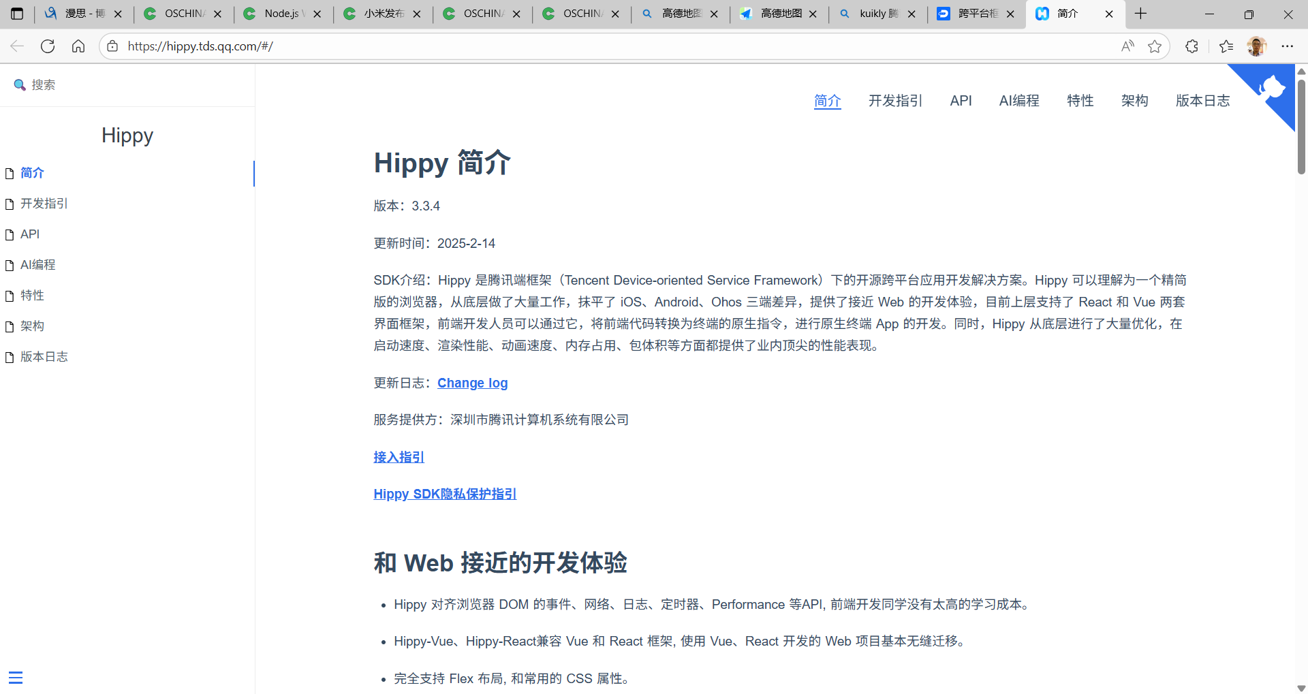
Task: Open 架构 in the top navigation
Action: (1135, 101)
